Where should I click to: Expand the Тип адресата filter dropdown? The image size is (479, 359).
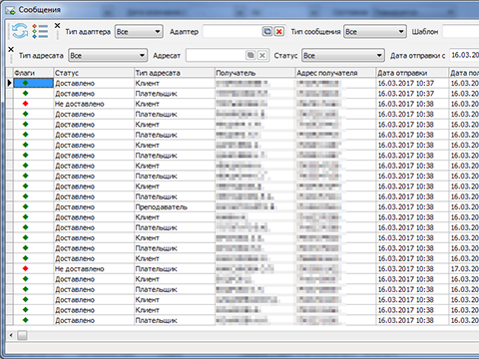pos(108,55)
